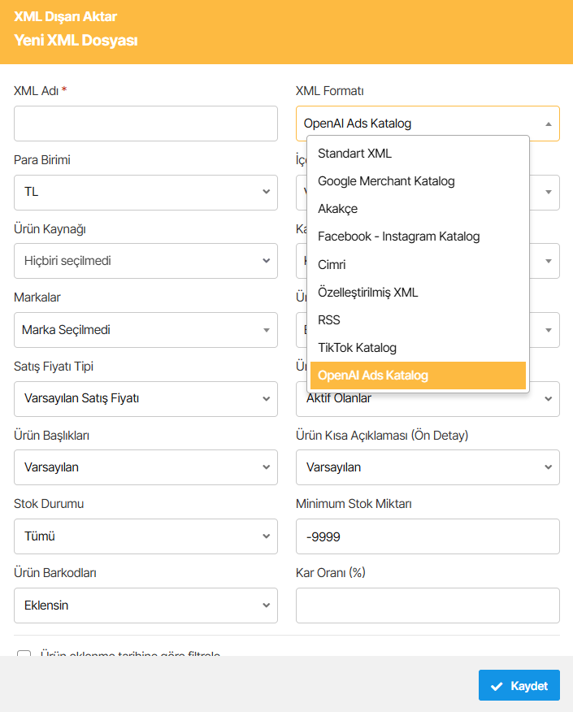The width and height of the screenshot is (573, 712).
Task: Click Minimum Stok Miktarı field
Action: 428,536
